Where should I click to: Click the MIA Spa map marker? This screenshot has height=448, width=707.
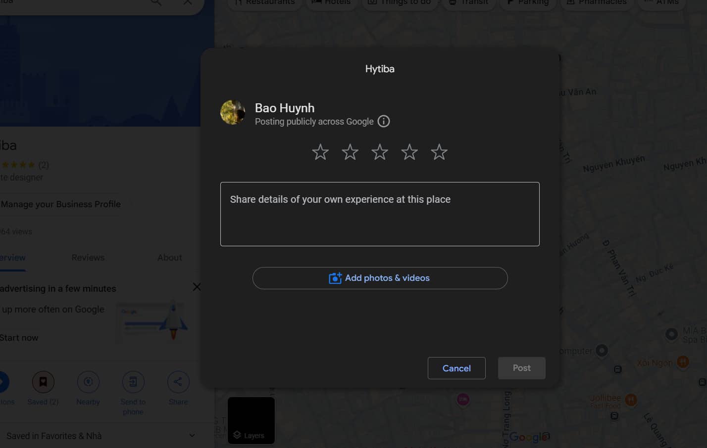pos(671,334)
